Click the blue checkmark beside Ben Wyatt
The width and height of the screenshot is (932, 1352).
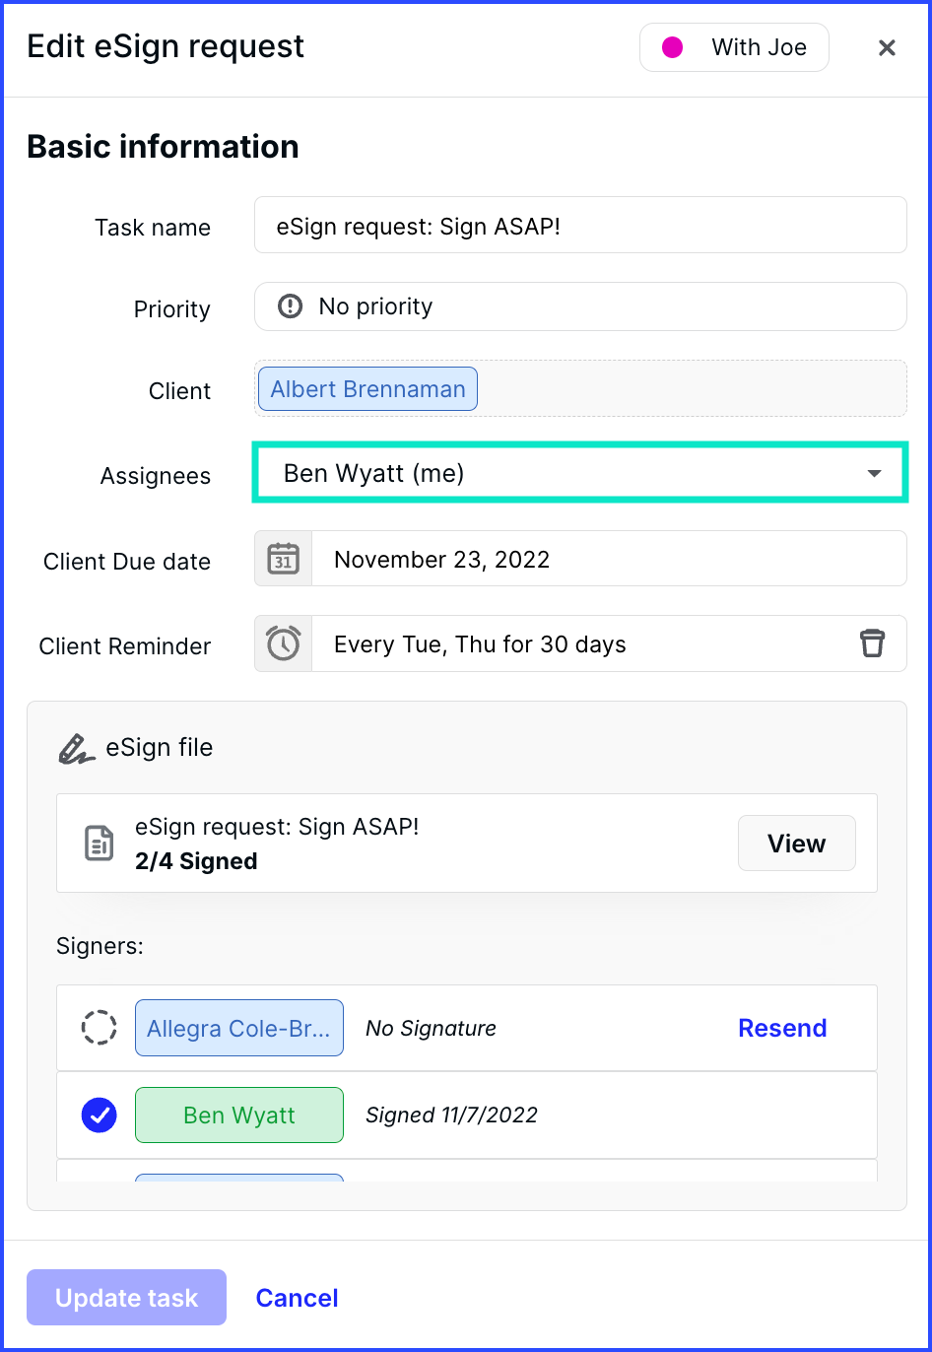pos(99,1115)
